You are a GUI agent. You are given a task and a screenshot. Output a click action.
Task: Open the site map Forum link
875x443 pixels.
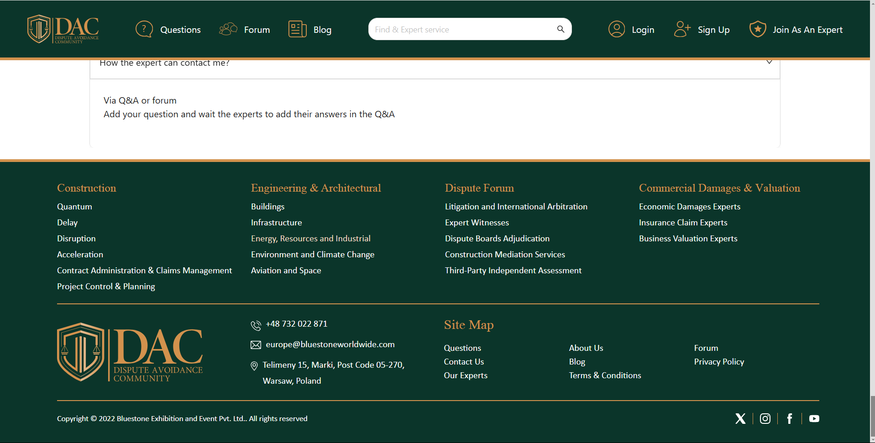point(706,348)
